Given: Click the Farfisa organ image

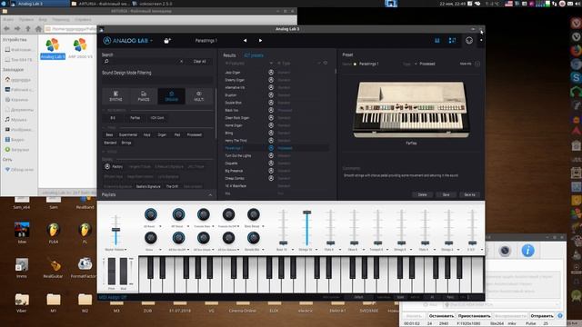Looking at the screenshot, I should [411, 109].
